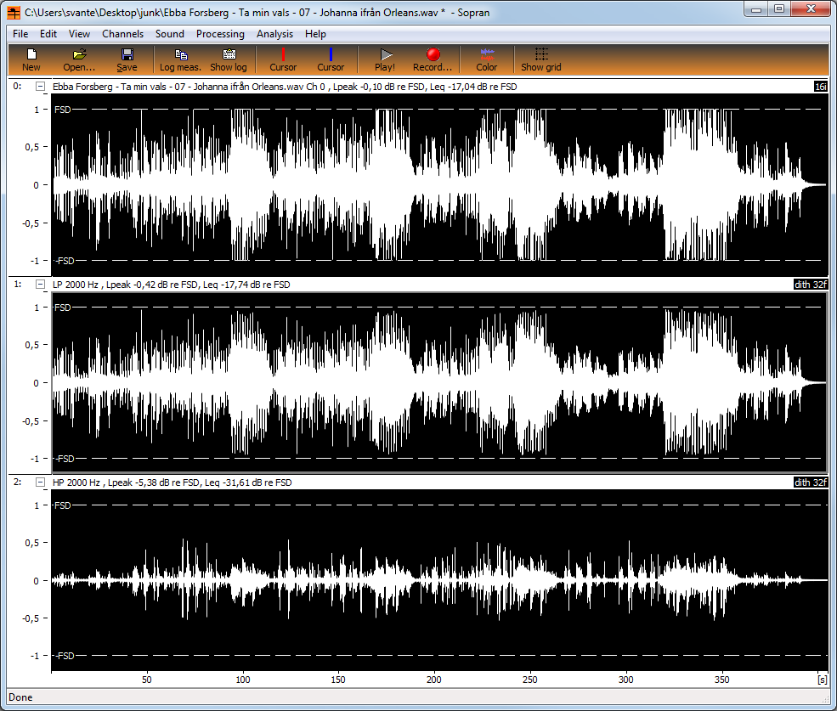Image resolution: width=837 pixels, height=711 pixels.
Task: Click inside the LP 2000 Hz waveform display
Action: pos(439,382)
